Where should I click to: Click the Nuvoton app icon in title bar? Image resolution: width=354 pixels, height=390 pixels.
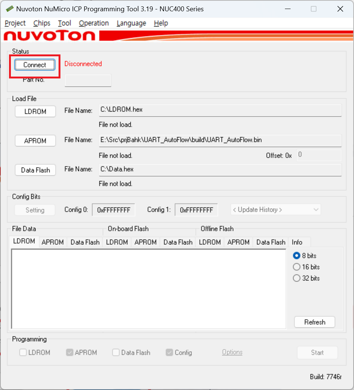point(9,9)
